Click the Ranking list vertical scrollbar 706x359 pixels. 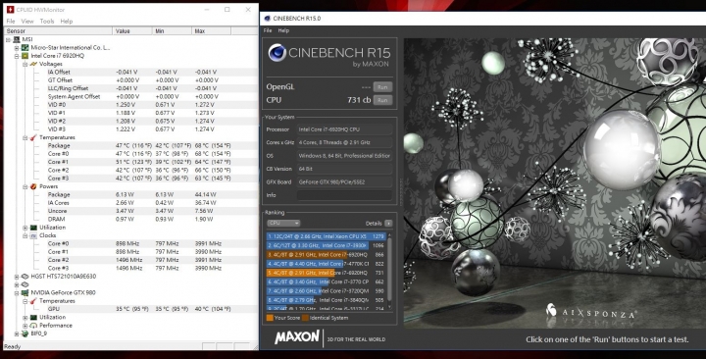[x=389, y=271]
